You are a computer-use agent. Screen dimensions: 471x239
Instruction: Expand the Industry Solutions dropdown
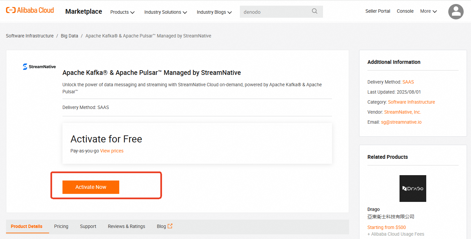click(165, 12)
